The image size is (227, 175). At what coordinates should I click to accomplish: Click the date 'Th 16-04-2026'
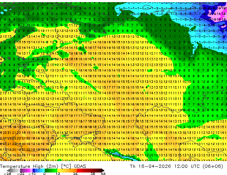150,166
